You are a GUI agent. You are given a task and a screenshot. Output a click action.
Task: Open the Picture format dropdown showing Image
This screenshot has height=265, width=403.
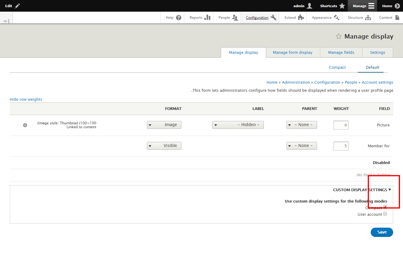point(164,125)
